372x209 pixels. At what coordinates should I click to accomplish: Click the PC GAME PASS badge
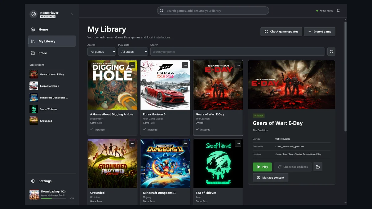pyautogui.click(x=48, y=17)
